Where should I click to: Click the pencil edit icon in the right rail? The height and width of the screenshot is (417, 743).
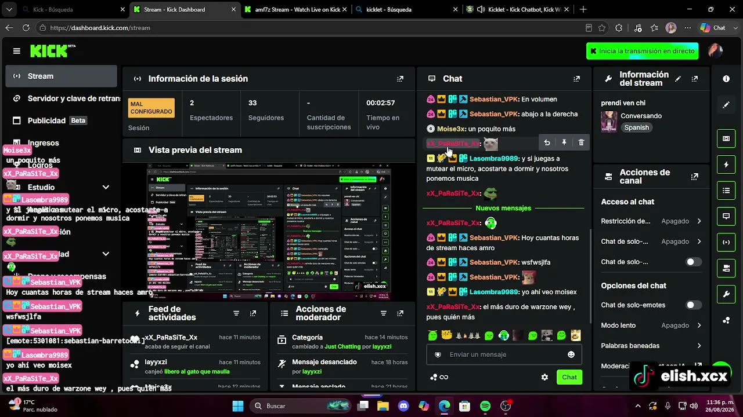coord(726,105)
